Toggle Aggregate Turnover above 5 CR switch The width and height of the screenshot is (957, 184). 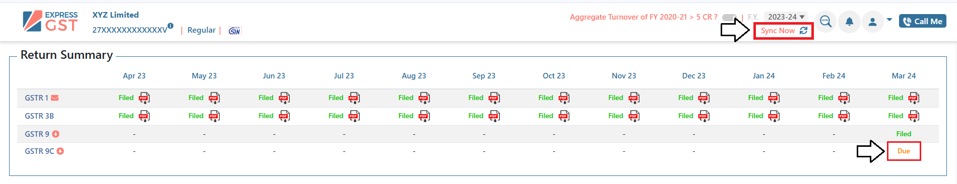(729, 18)
